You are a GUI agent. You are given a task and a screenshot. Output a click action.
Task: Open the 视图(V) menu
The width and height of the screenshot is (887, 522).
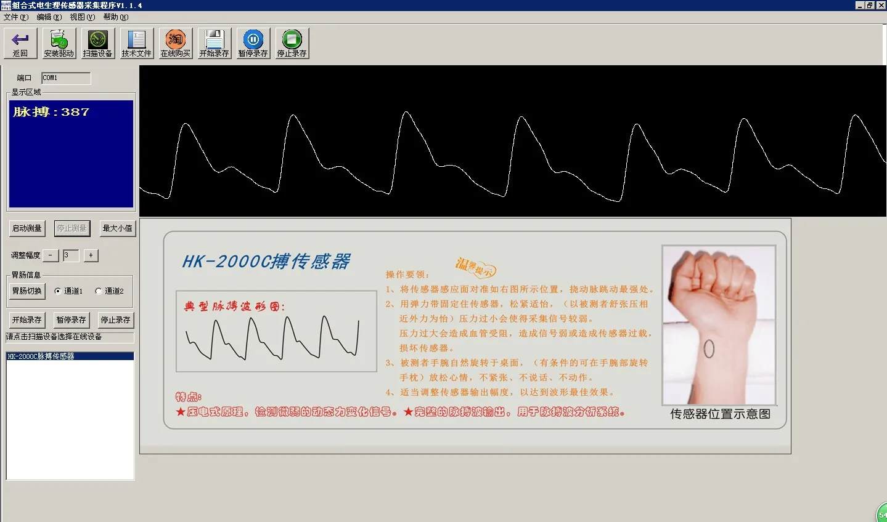coord(83,17)
